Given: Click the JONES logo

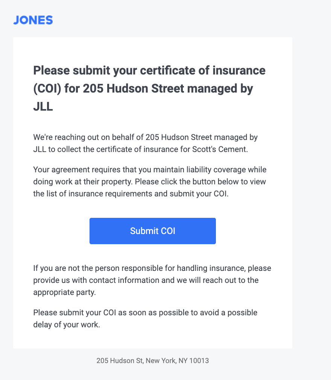Looking at the screenshot, I should 33,20.
